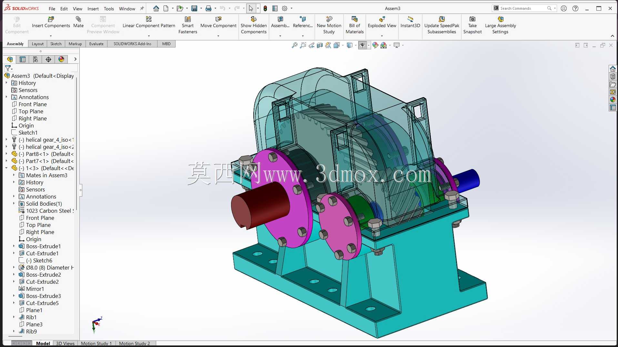Open Linear Component Pattern tool
The image size is (618, 347).
coord(149,22)
